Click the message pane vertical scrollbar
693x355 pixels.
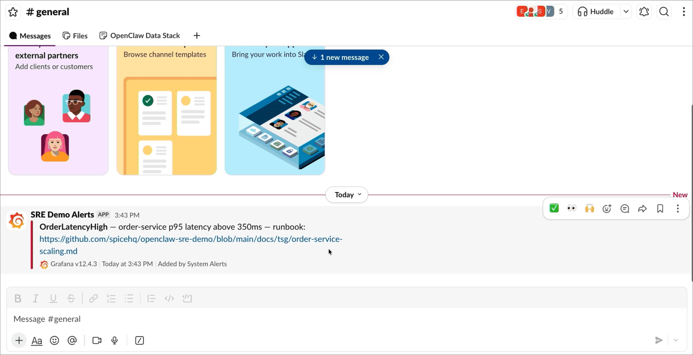[x=692, y=193]
